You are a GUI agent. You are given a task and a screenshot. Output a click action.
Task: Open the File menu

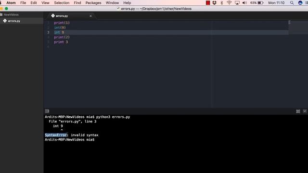(23, 3)
